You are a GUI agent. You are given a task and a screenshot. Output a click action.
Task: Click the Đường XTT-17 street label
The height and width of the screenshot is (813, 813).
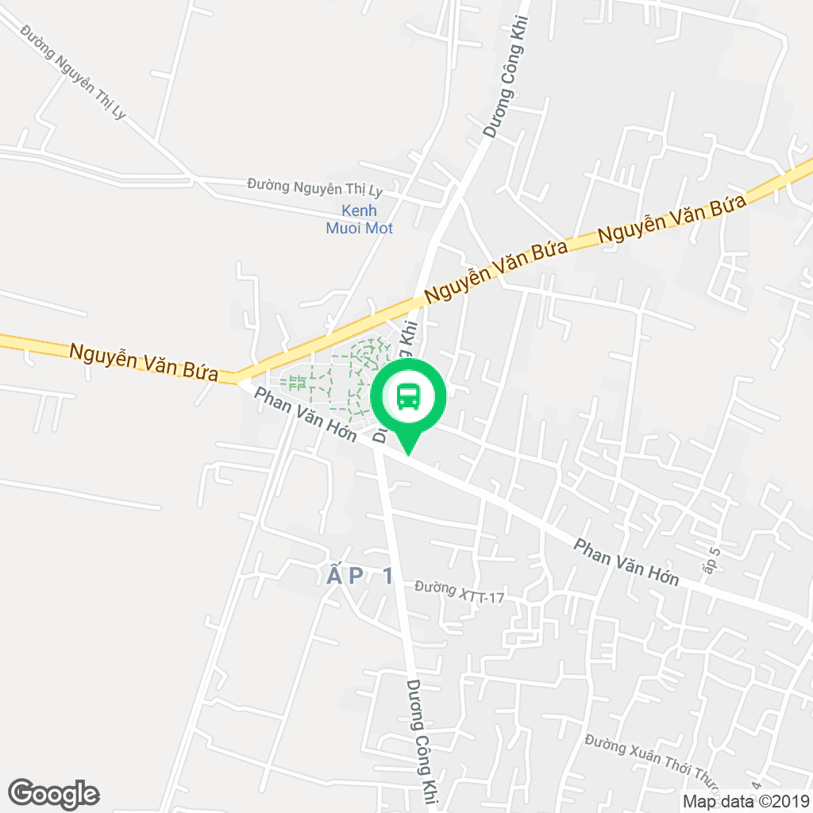point(460,592)
